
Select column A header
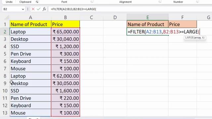pos(30,18)
